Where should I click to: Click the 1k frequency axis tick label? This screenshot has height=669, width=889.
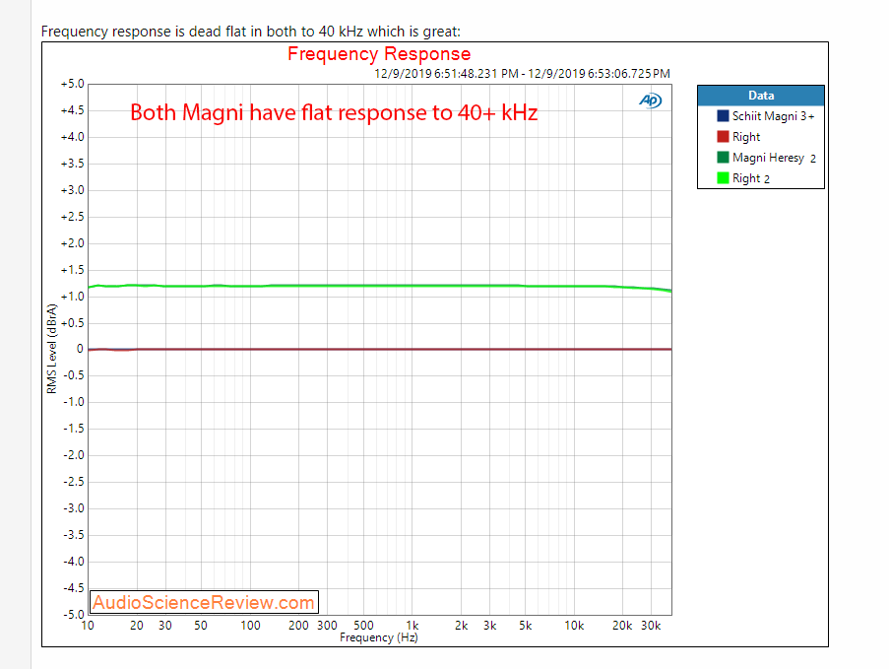tap(413, 626)
